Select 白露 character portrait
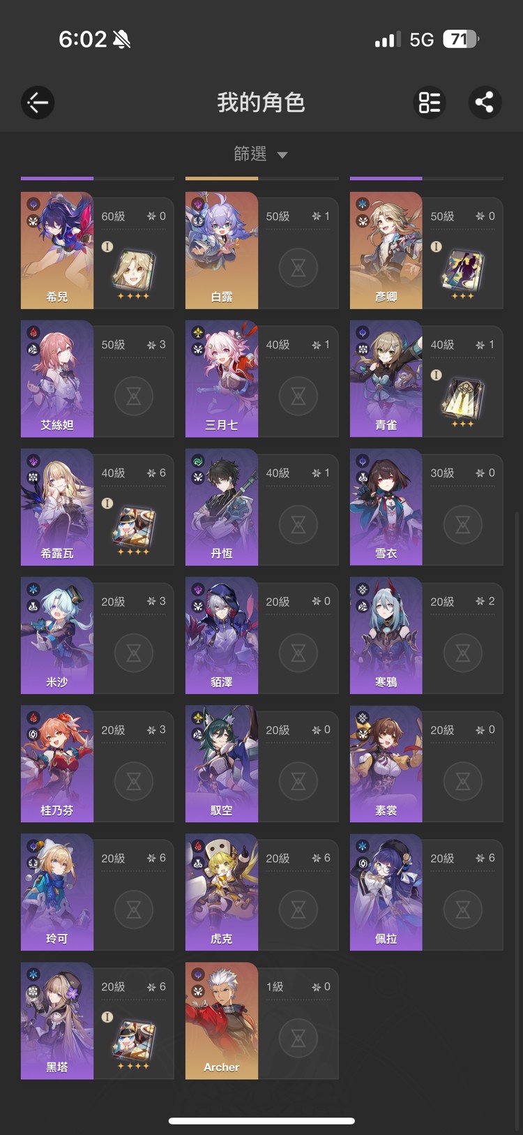Image resolution: width=523 pixels, height=1135 pixels. click(x=222, y=251)
